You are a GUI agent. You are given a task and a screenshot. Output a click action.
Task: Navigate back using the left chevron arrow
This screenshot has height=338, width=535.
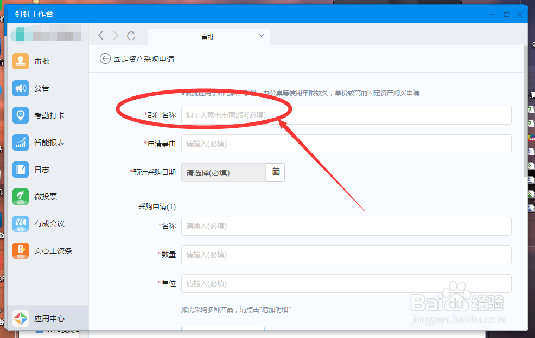point(100,36)
